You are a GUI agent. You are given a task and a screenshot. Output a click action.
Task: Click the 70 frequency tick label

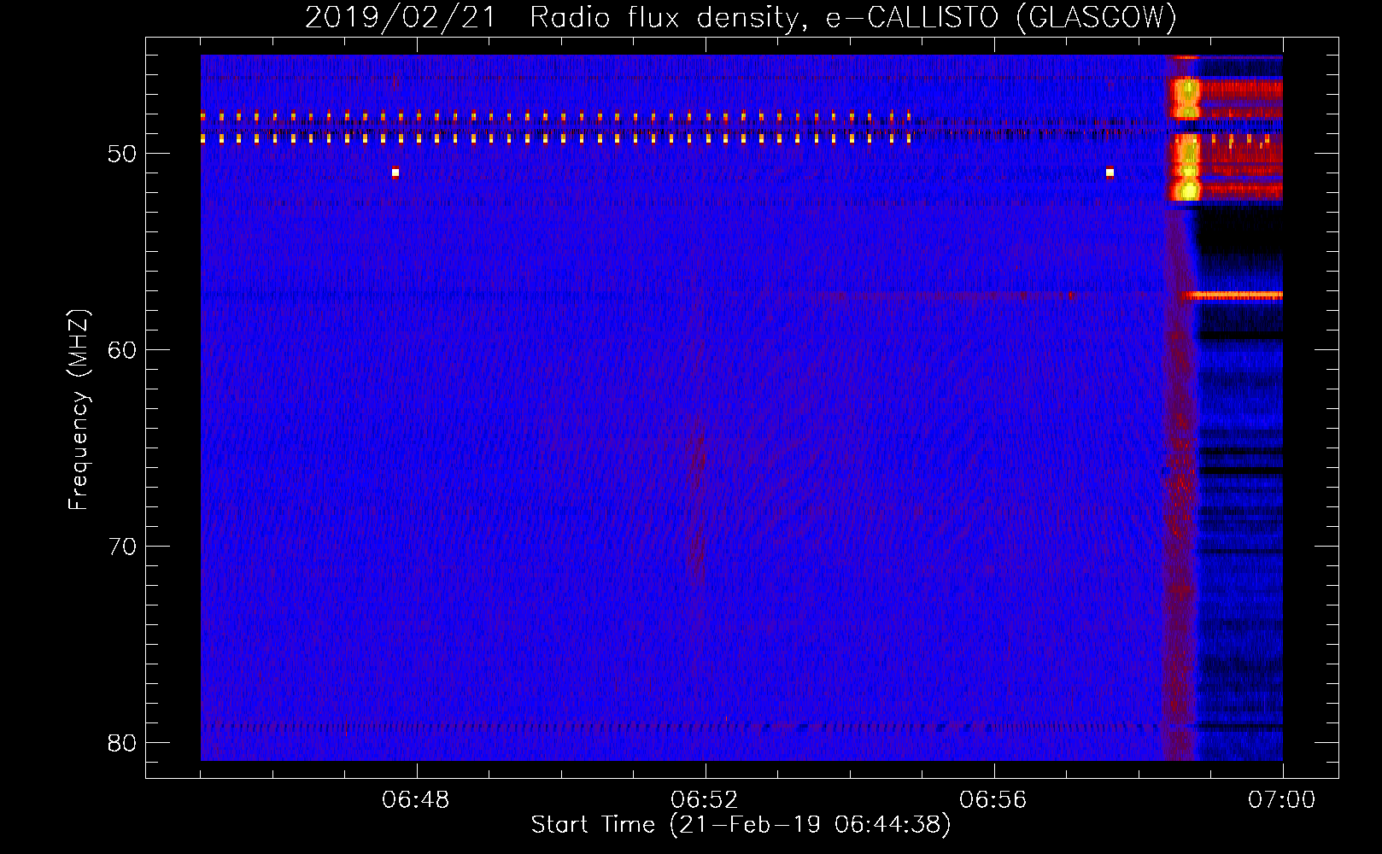click(x=123, y=547)
